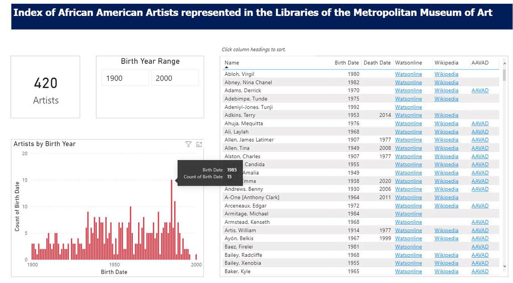The width and height of the screenshot is (513, 283).
Task: Open the Watsonline link for Abloh, Virgil
Action: click(408, 74)
